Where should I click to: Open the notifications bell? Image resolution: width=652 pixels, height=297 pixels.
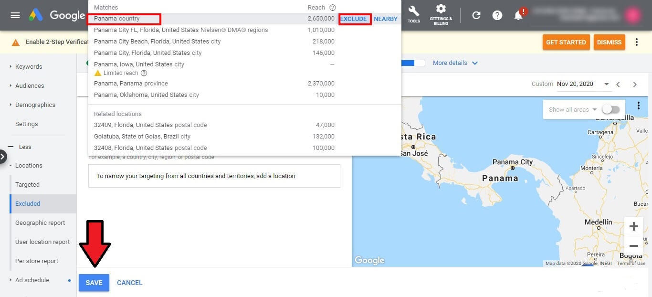[x=518, y=15]
